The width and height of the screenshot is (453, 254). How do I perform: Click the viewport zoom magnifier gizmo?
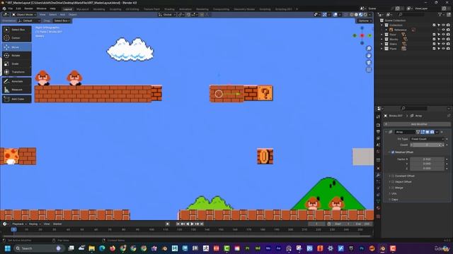(369, 49)
